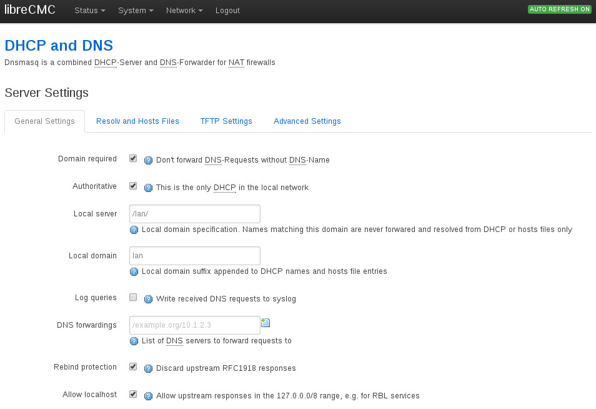Click the Local domain input field

(x=194, y=256)
